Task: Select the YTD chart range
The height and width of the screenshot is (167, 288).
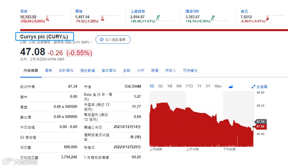Action: pyautogui.click(x=189, y=86)
